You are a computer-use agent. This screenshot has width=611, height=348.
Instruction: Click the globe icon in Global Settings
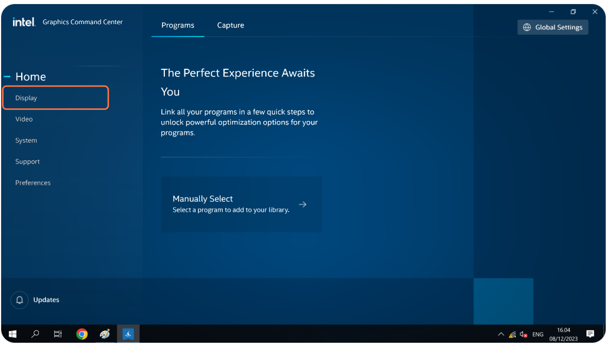click(527, 28)
